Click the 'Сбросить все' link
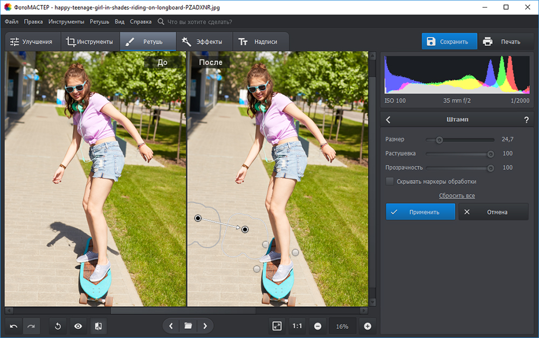 click(457, 196)
